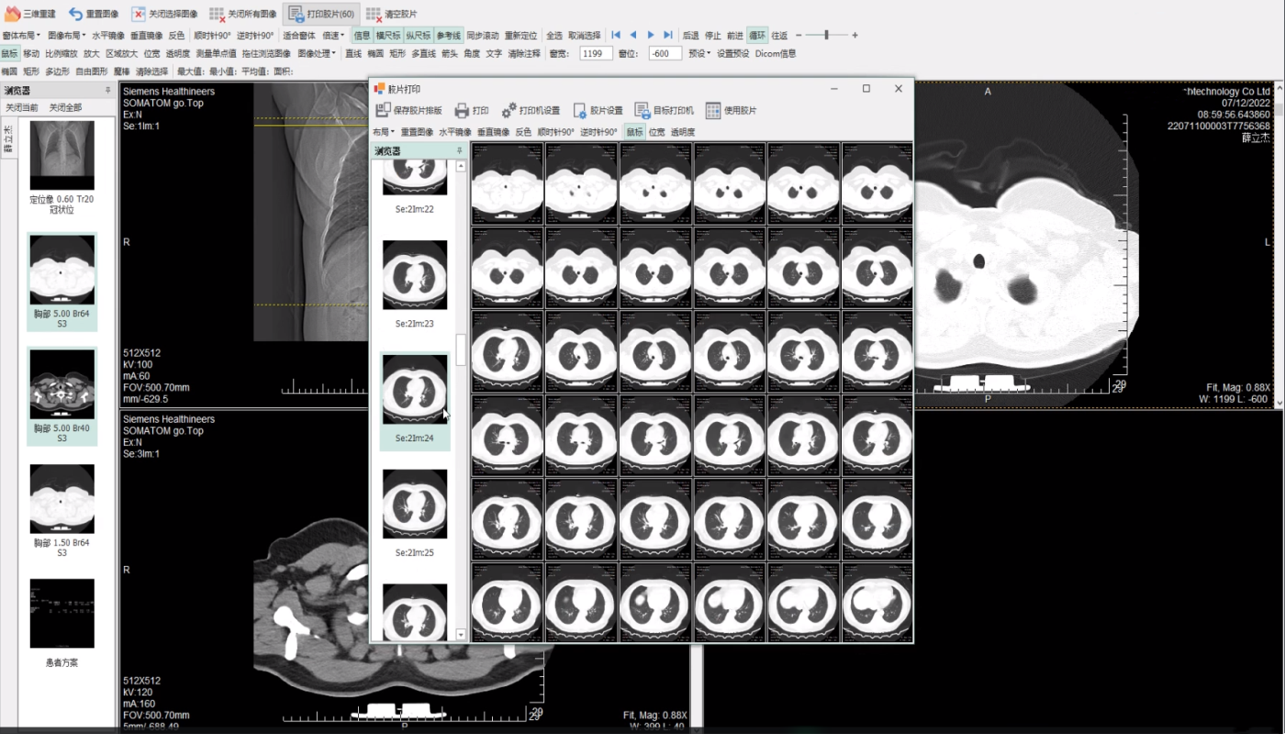1285x734 pixels.
Task: Click scroll-down arrow of film browser scrollbar
Action: coord(461,634)
